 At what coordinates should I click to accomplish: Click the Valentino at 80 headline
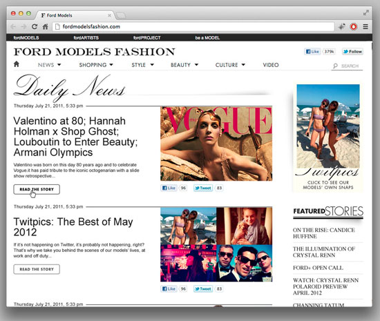(75, 137)
